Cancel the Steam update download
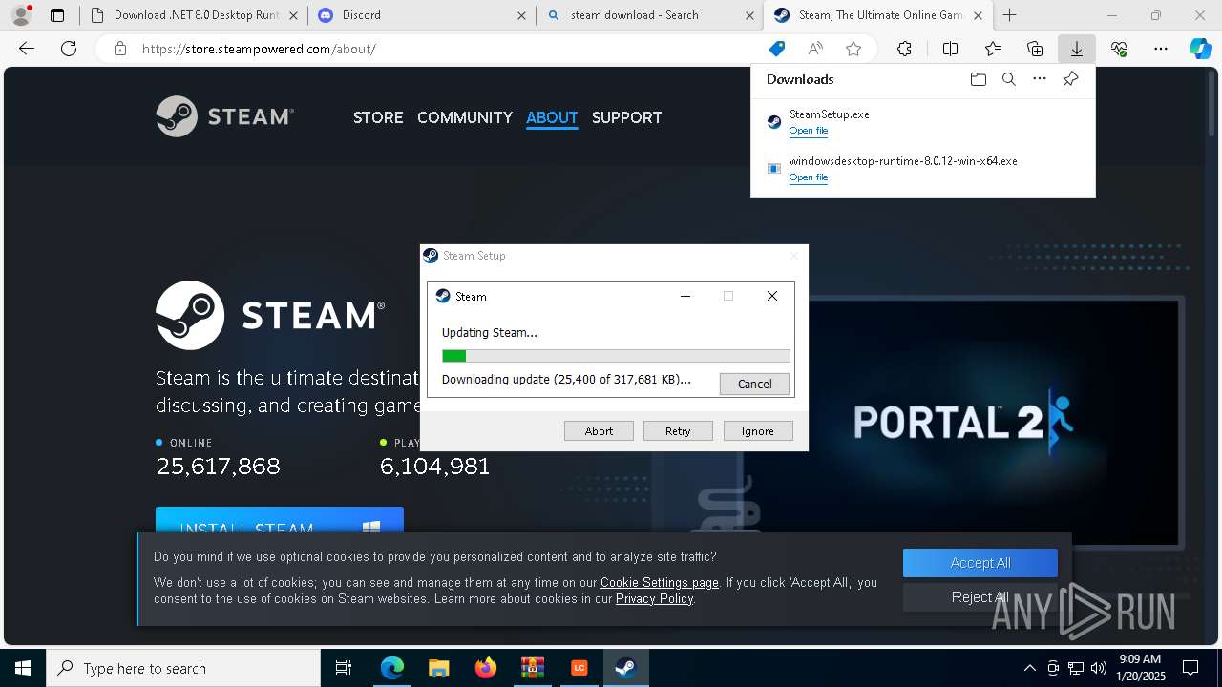Image resolution: width=1222 pixels, height=687 pixels. pos(754,384)
